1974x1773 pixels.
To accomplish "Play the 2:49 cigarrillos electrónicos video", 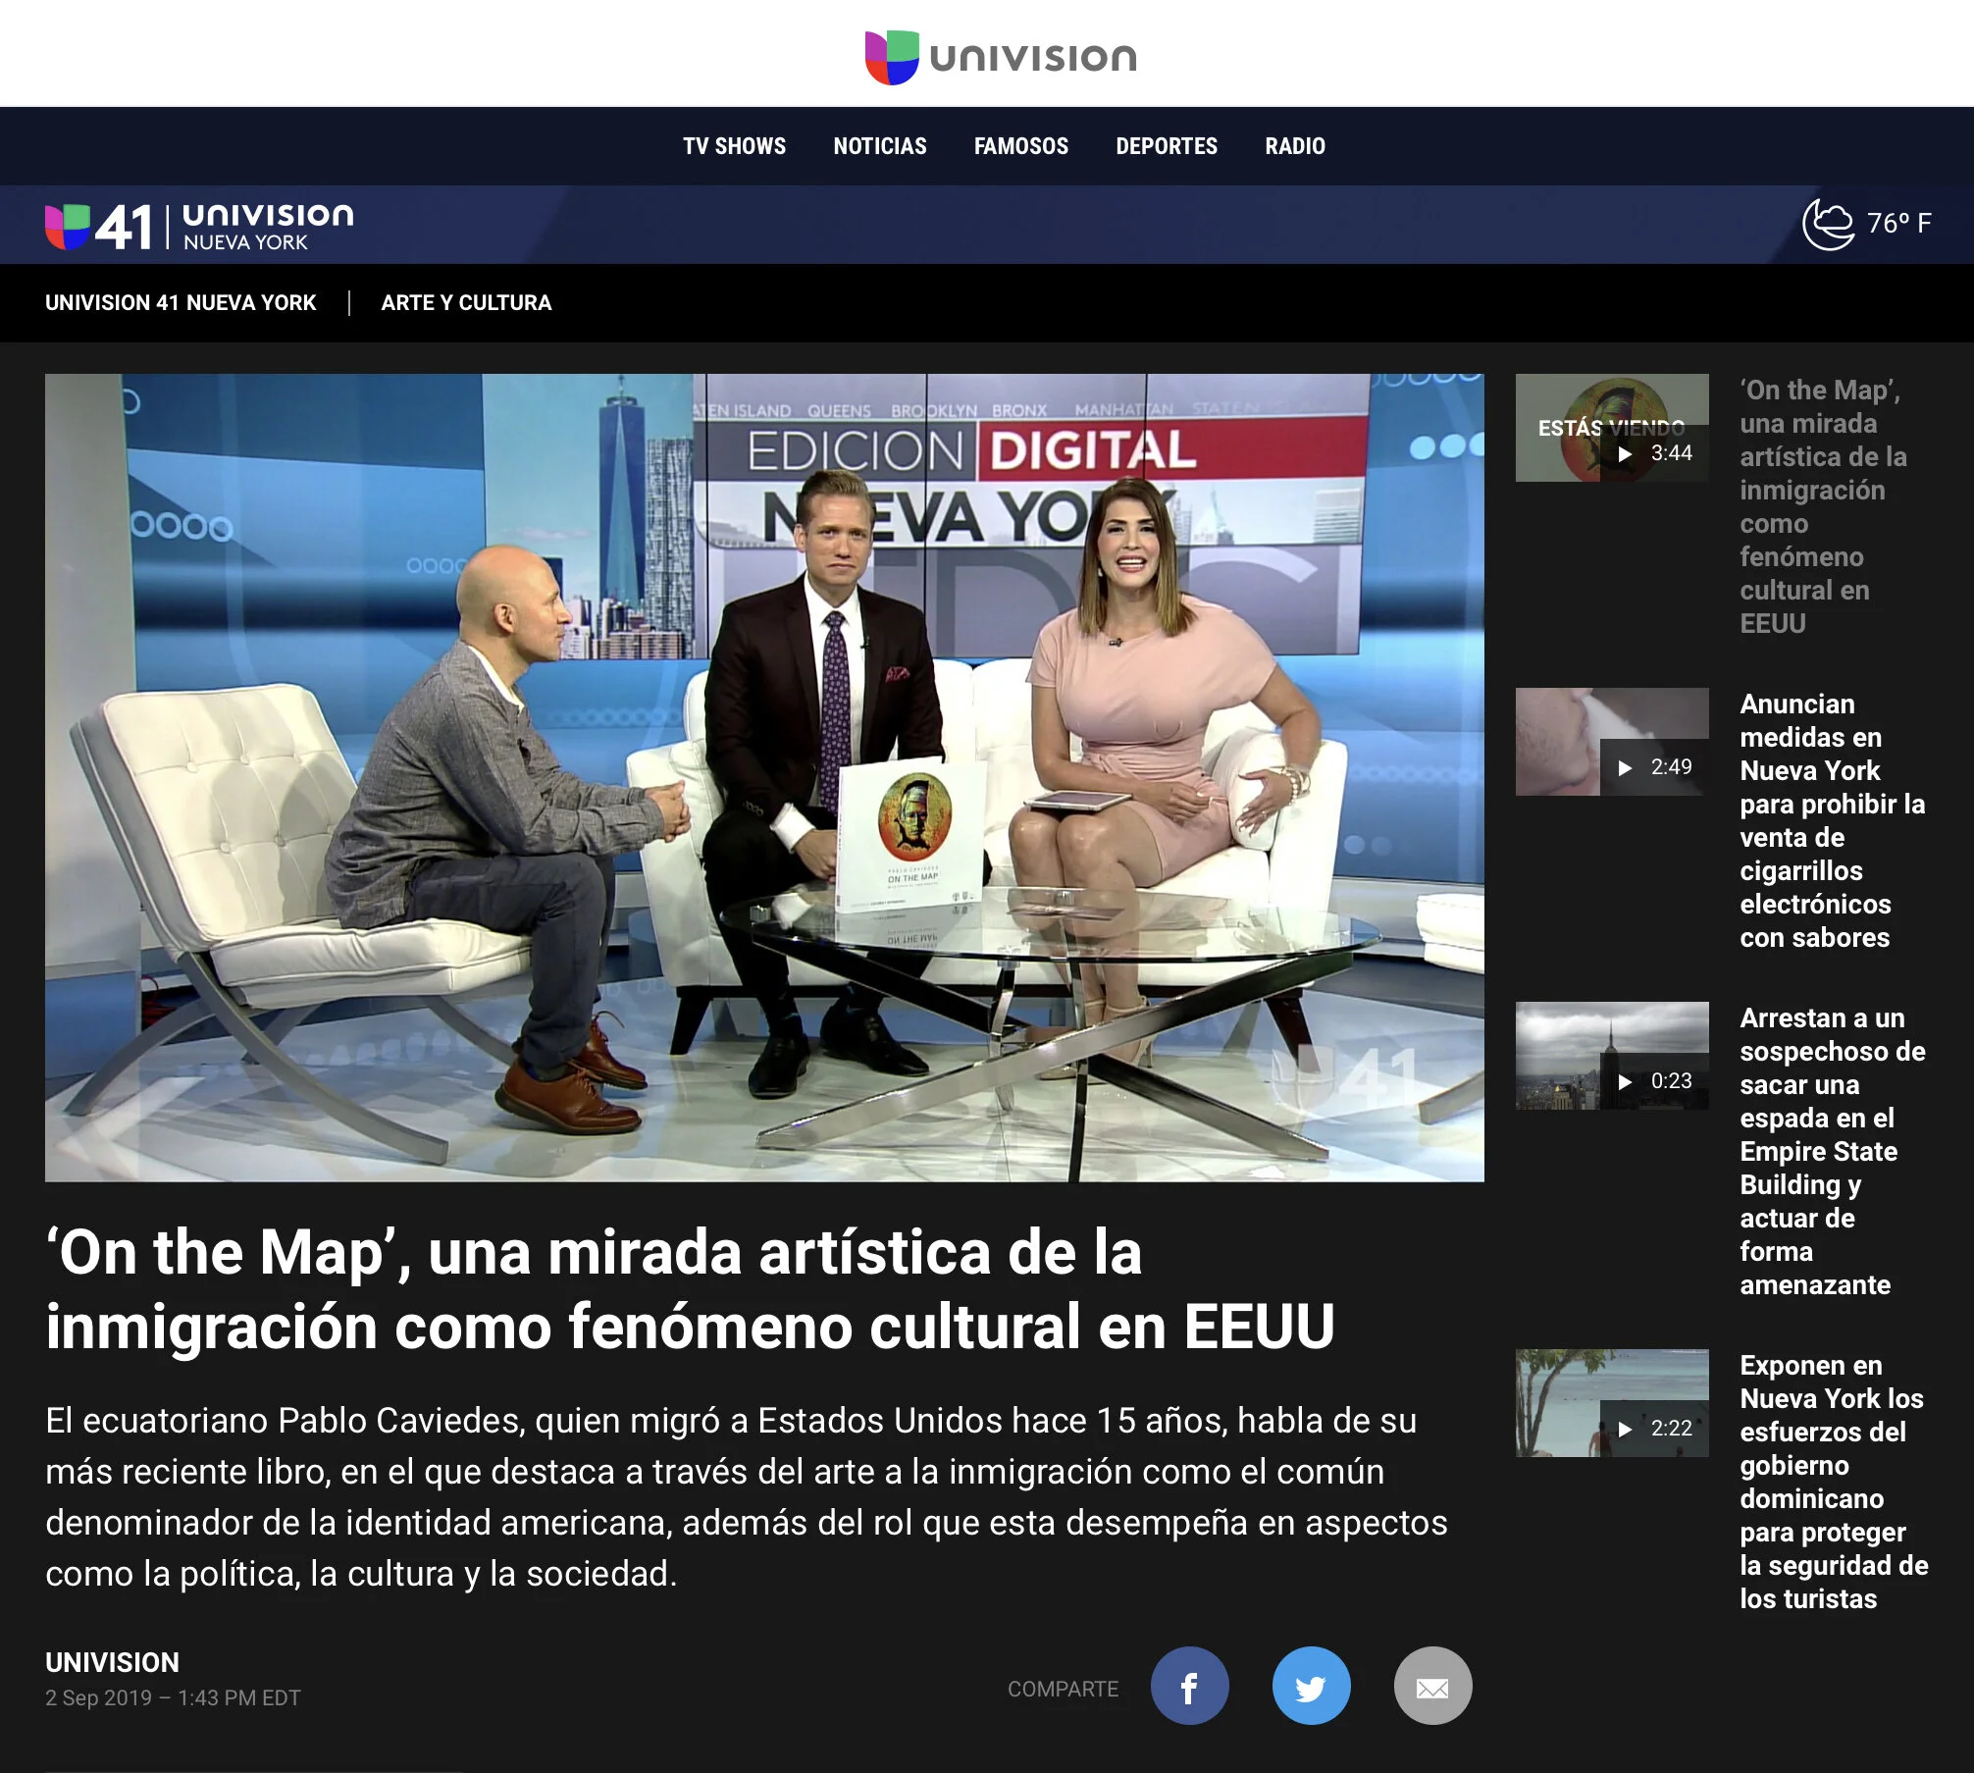I will (x=1612, y=742).
